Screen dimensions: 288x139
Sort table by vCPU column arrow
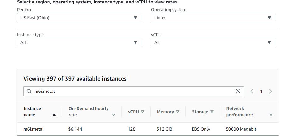click(x=143, y=112)
